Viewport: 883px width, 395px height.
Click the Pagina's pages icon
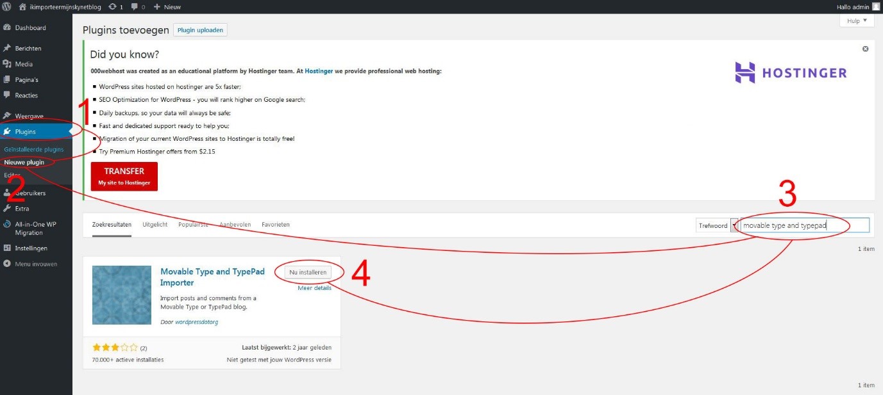(7, 79)
